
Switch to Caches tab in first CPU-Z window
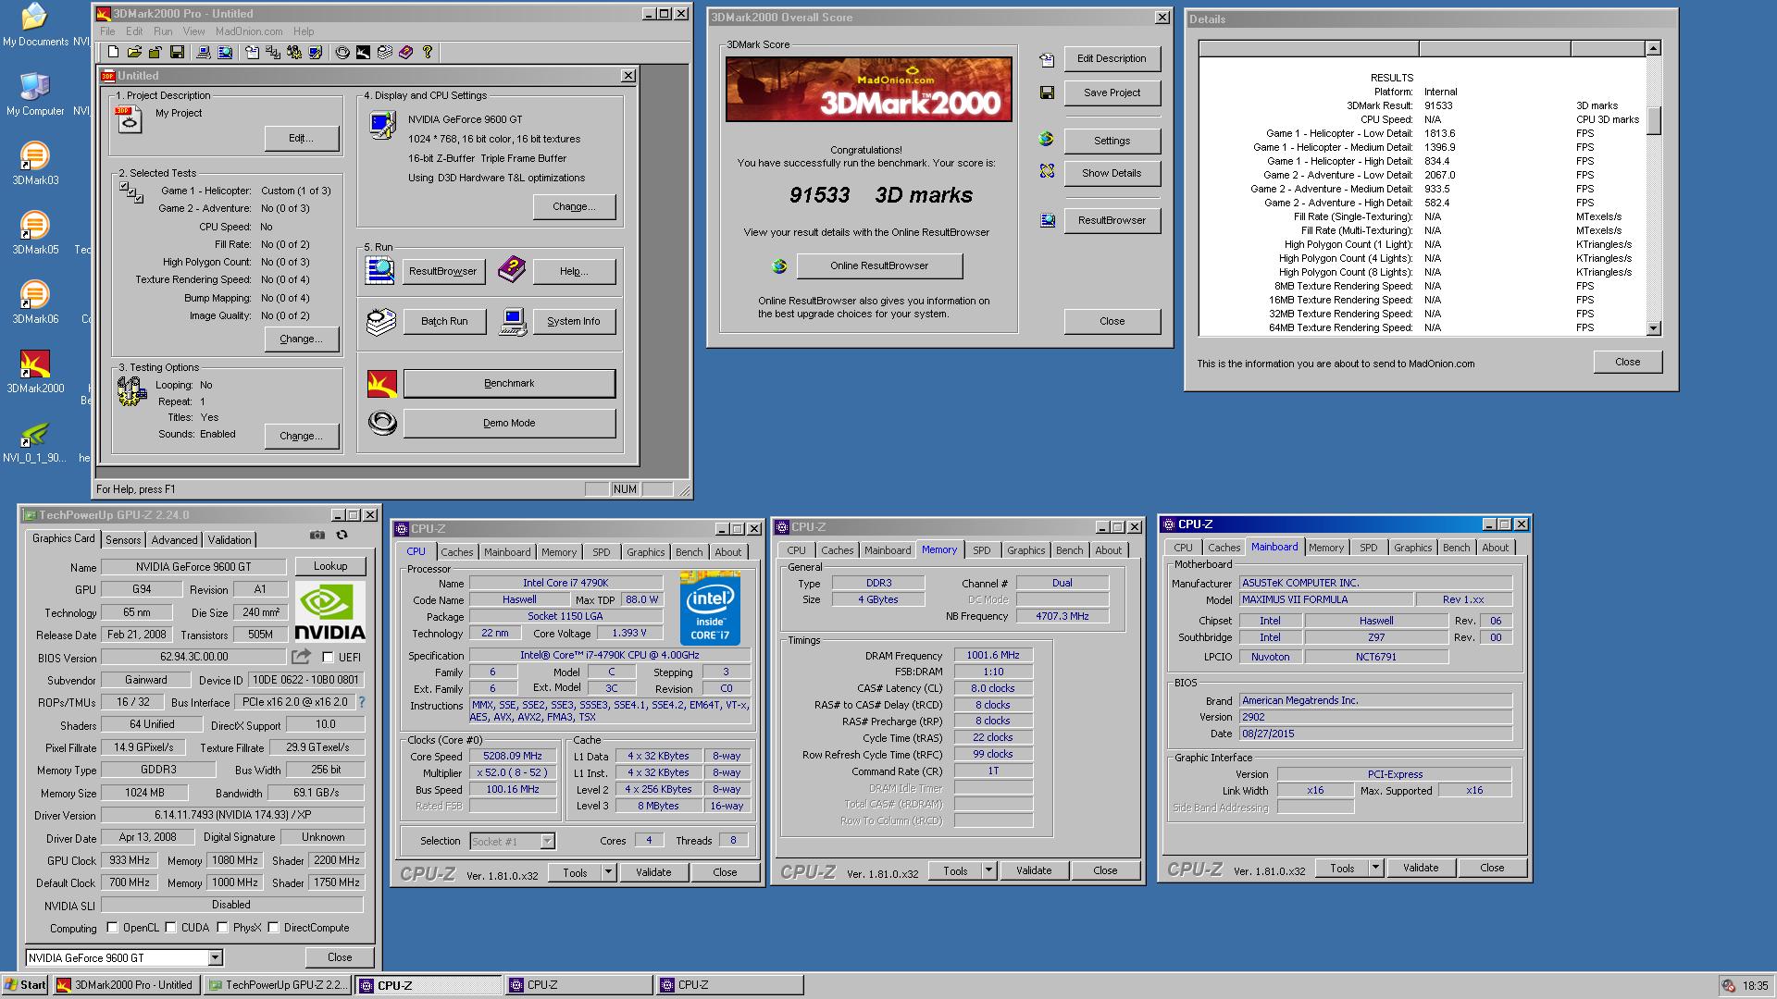point(456,552)
